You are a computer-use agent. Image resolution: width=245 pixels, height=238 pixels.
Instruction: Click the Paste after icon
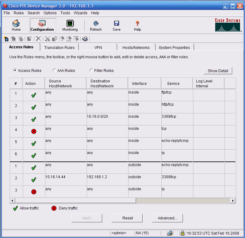76,38
